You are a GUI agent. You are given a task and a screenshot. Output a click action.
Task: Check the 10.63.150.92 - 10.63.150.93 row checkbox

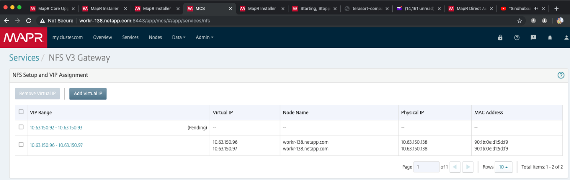pyautogui.click(x=21, y=127)
